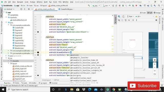Click the Make Project hammer icon
The width and height of the screenshot is (164, 92).
click(89, 6)
